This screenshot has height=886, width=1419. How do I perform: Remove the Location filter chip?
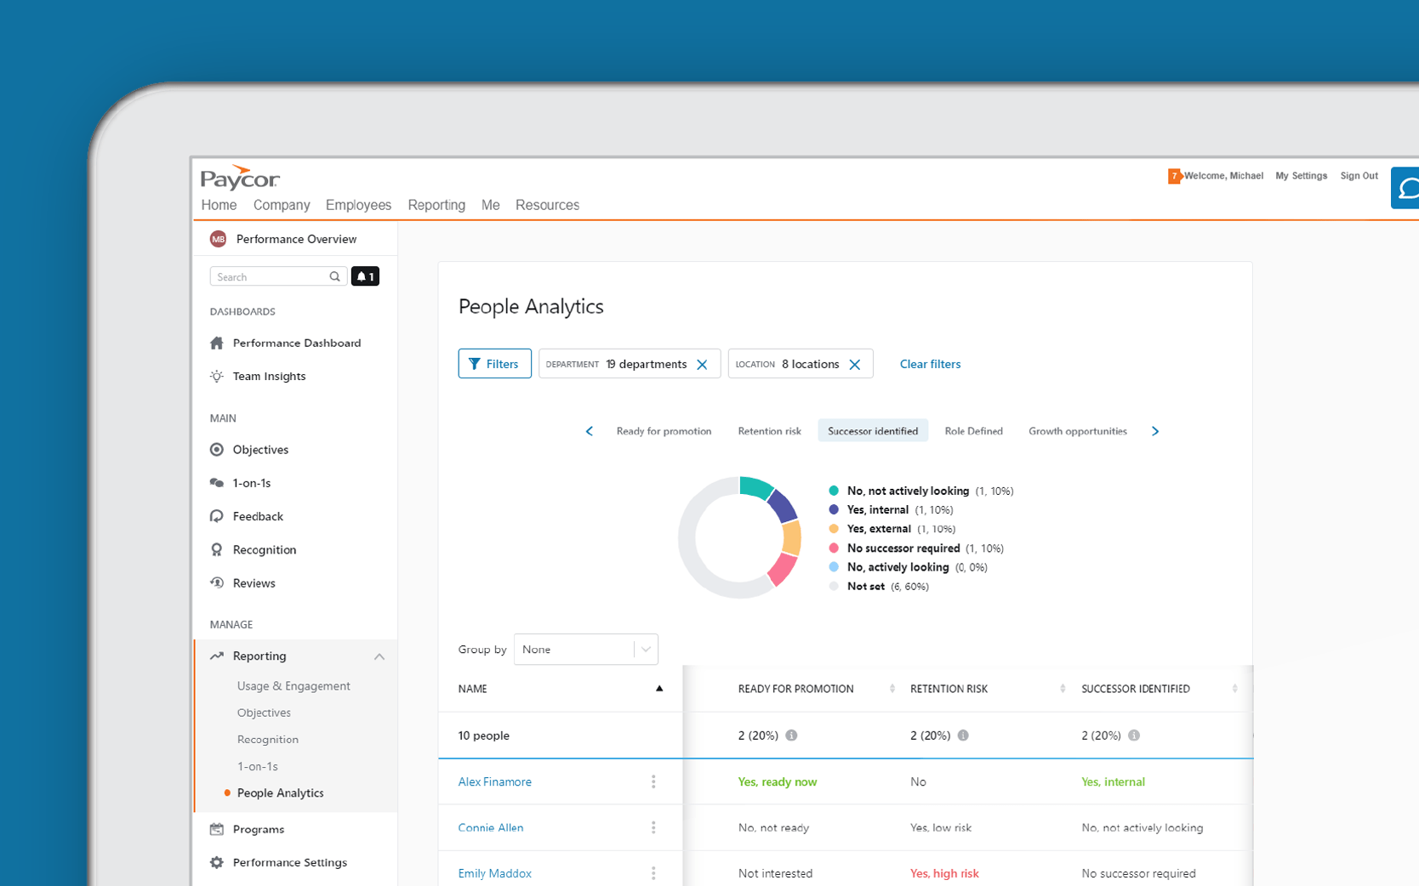(x=855, y=364)
